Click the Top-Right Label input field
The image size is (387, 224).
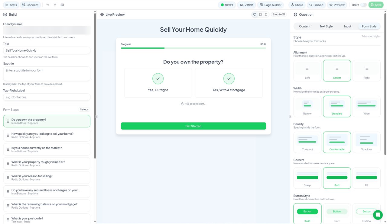point(47,97)
